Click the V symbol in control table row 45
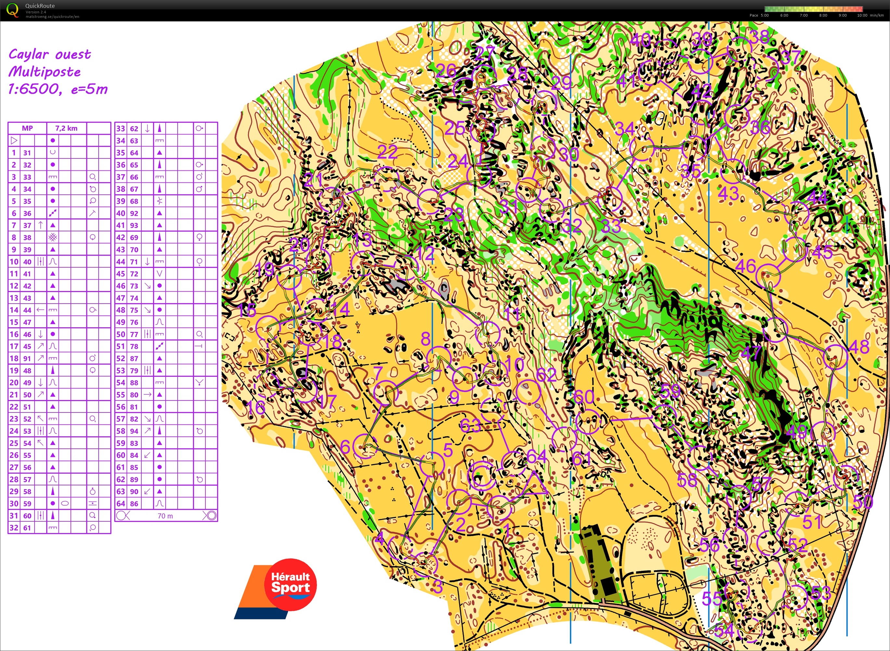Viewport: 890px width, 651px height. coord(160,273)
